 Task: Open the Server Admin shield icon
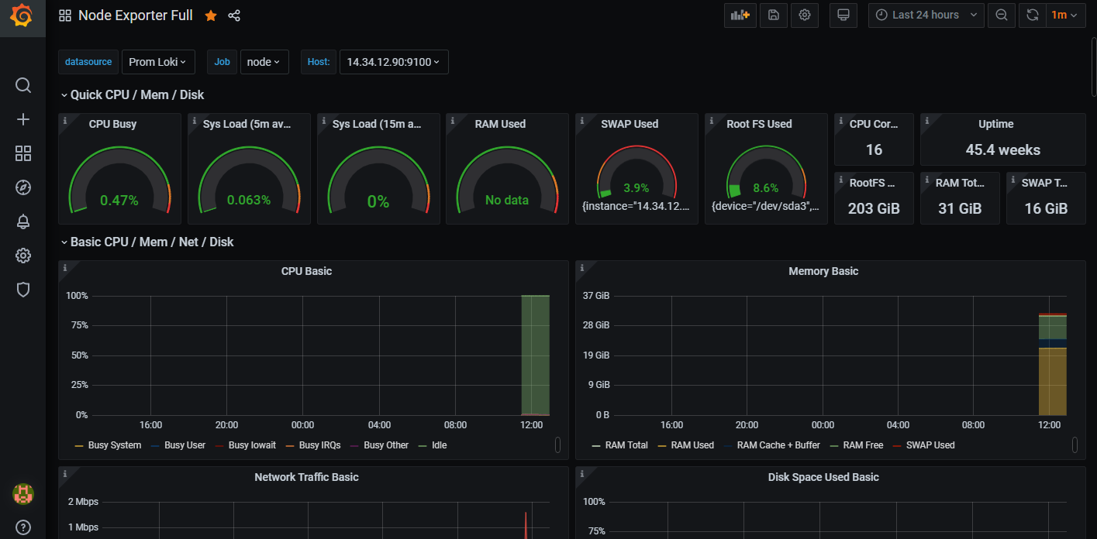pos(23,290)
